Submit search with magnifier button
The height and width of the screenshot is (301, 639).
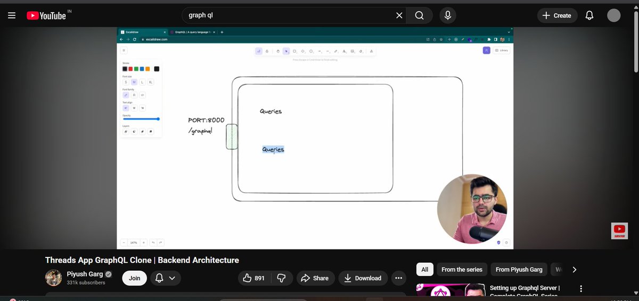click(x=420, y=15)
